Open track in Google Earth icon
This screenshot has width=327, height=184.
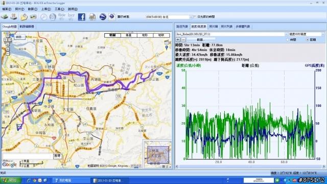[x=103, y=17]
